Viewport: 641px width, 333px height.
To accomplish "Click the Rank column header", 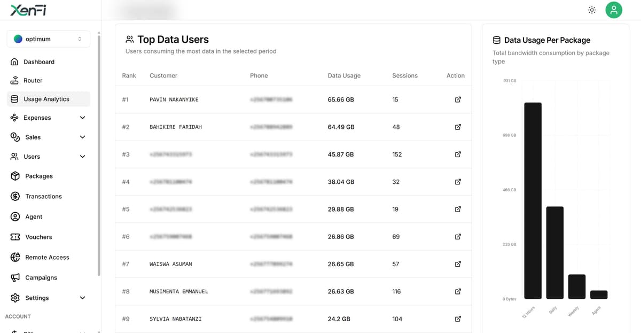I will (x=129, y=76).
